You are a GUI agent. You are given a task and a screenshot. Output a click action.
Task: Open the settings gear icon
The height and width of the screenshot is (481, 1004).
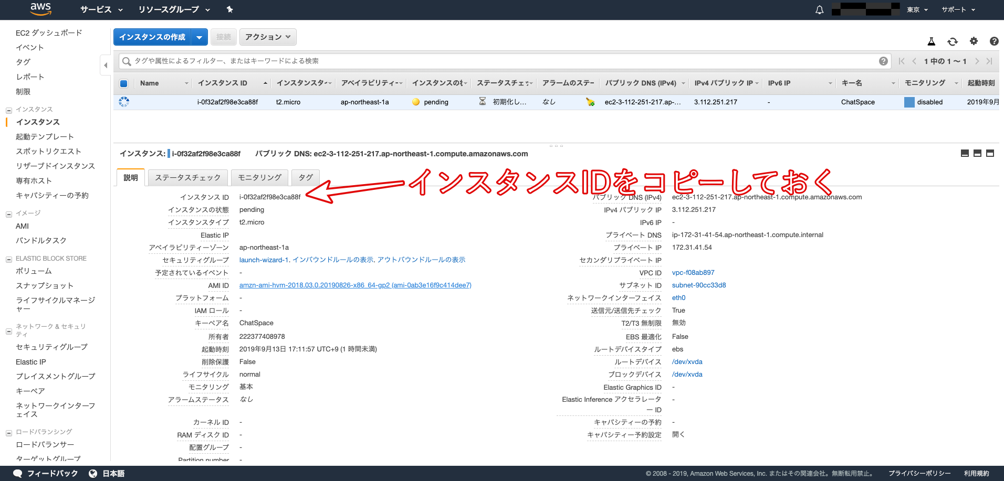pyautogui.click(x=974, y=41)
